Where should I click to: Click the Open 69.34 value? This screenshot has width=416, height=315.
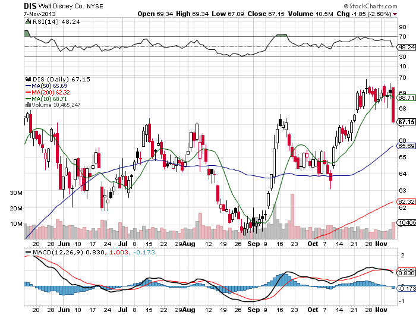click(155, 14)
